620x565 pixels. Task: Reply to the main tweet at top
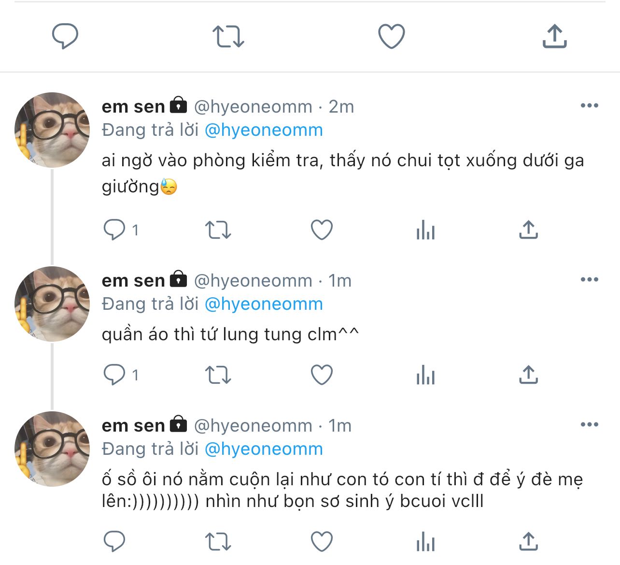[x=65, y=36]
